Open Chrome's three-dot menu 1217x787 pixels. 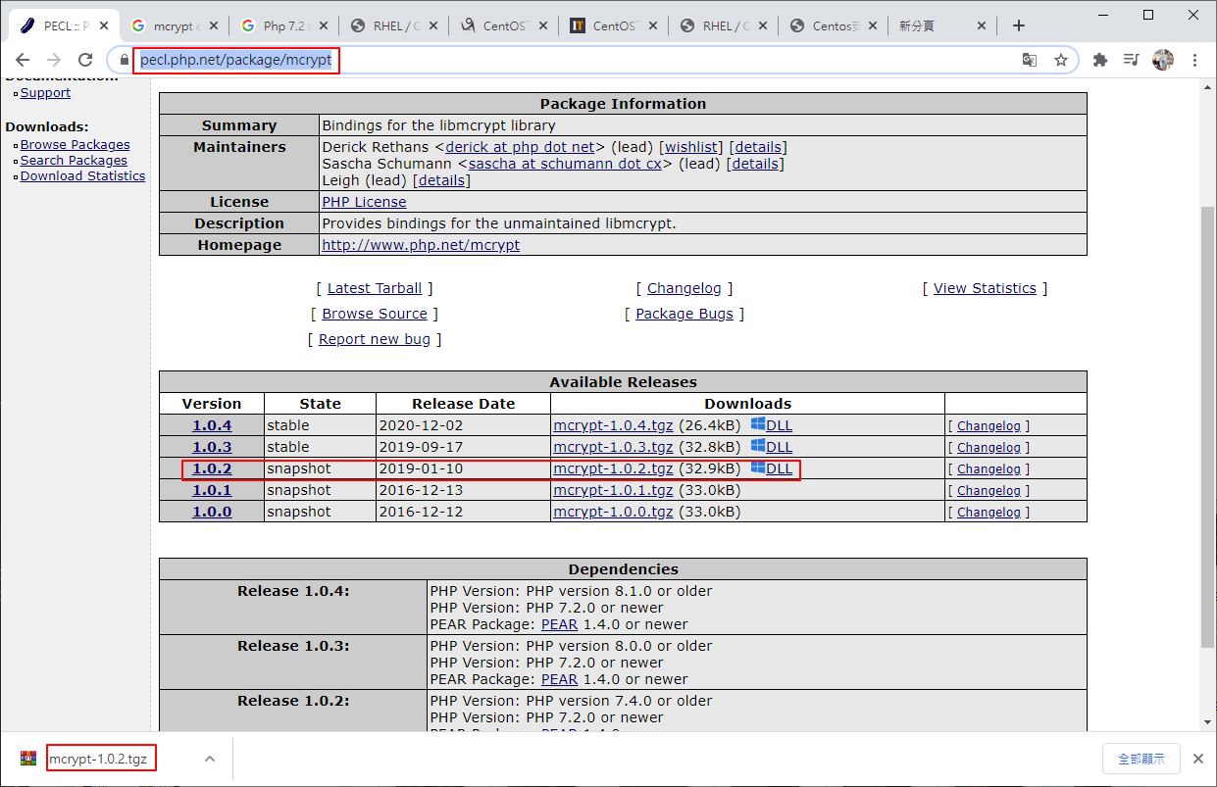(x=1194, y=60)
